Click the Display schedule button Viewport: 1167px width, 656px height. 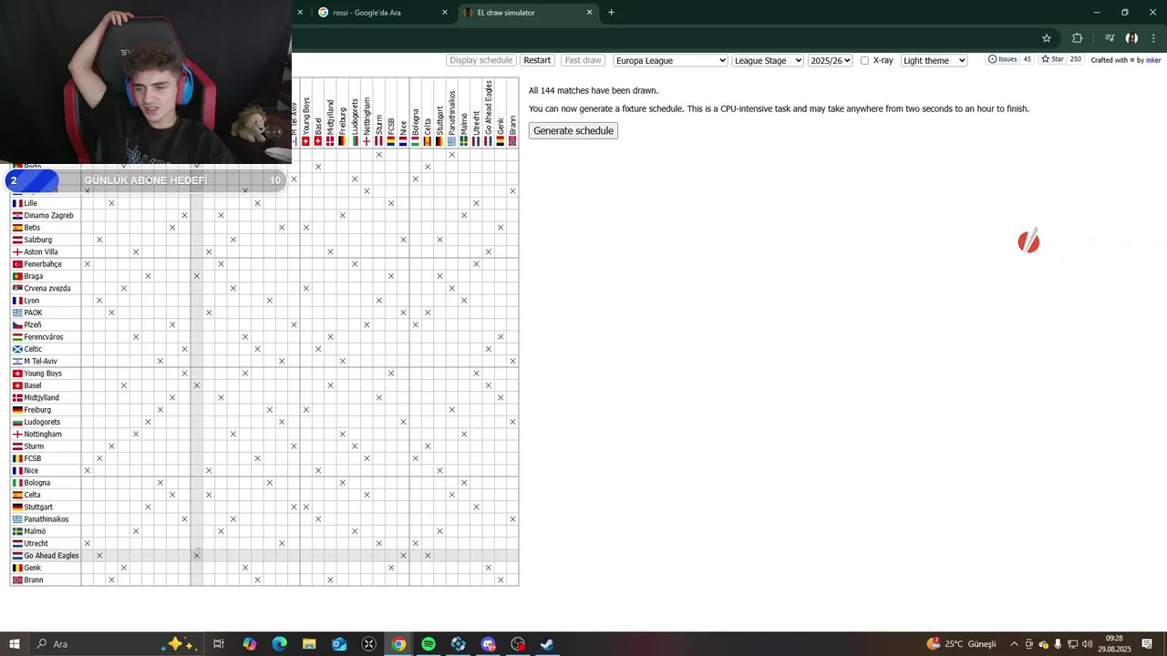click(x=481, y=60)
